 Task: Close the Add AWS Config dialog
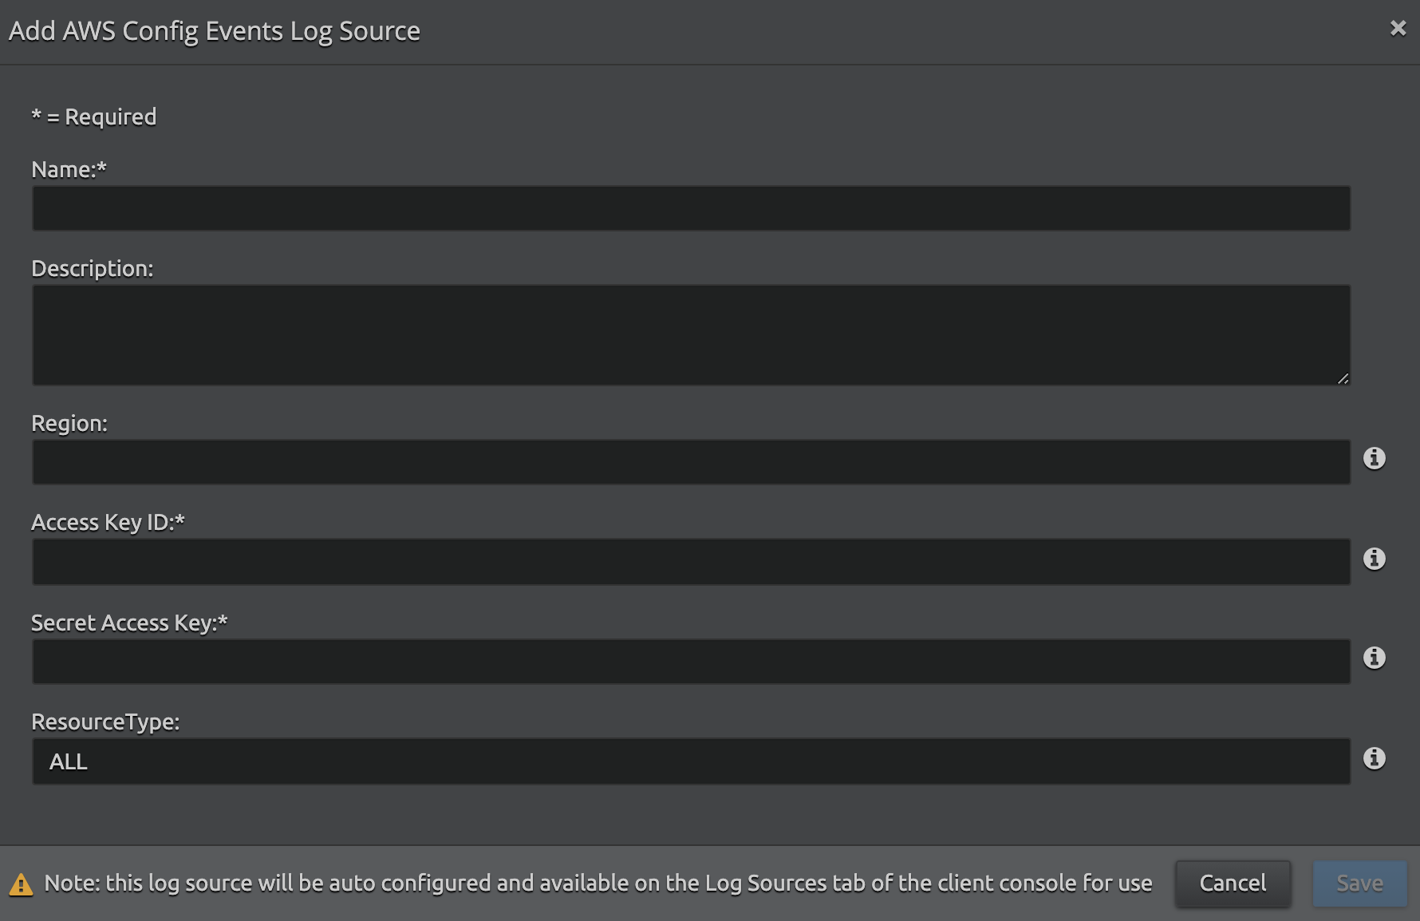coord(1398,29)
